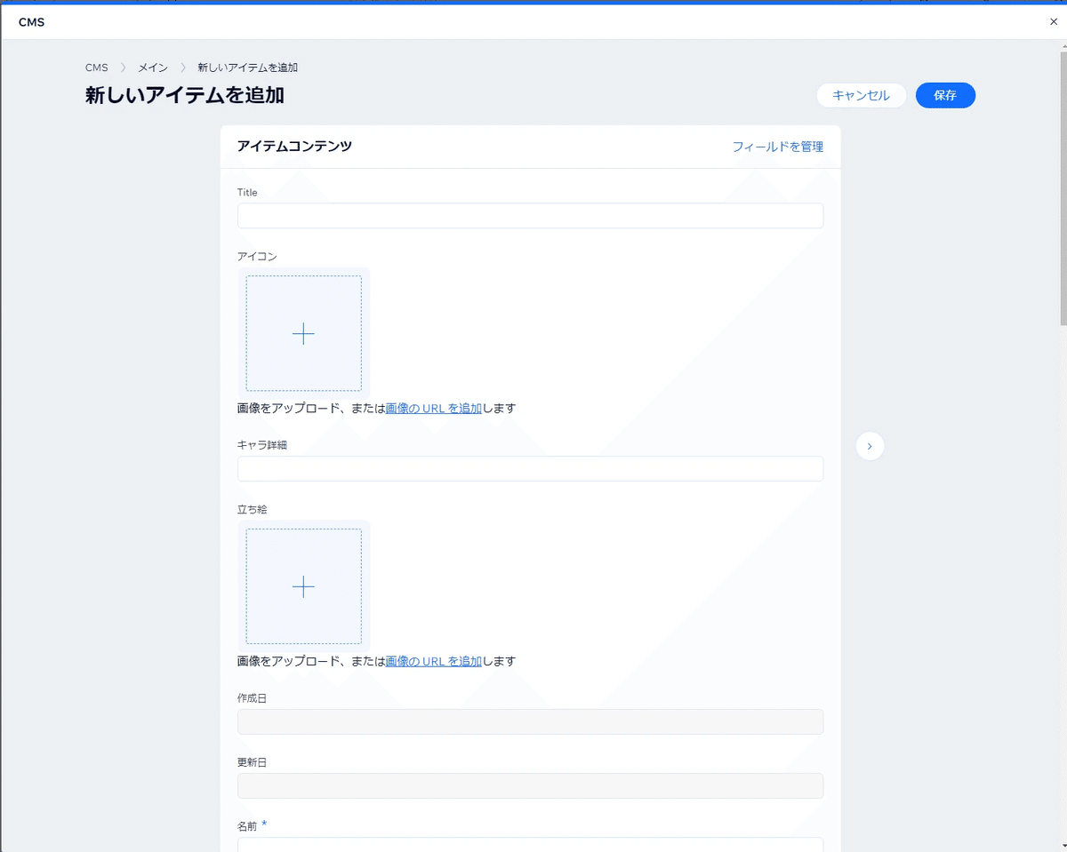This screenshot has width=1067, height=852.
Task: Click the キャンセル button
Action: (x=861, y=95)
